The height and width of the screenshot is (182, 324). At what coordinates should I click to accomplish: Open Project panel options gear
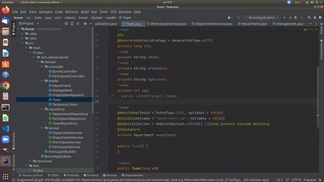tap(85, 24)
